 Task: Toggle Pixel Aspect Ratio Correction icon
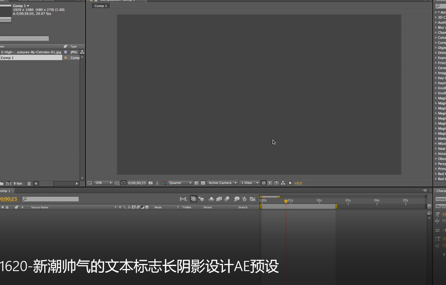[x=263, y=183]
